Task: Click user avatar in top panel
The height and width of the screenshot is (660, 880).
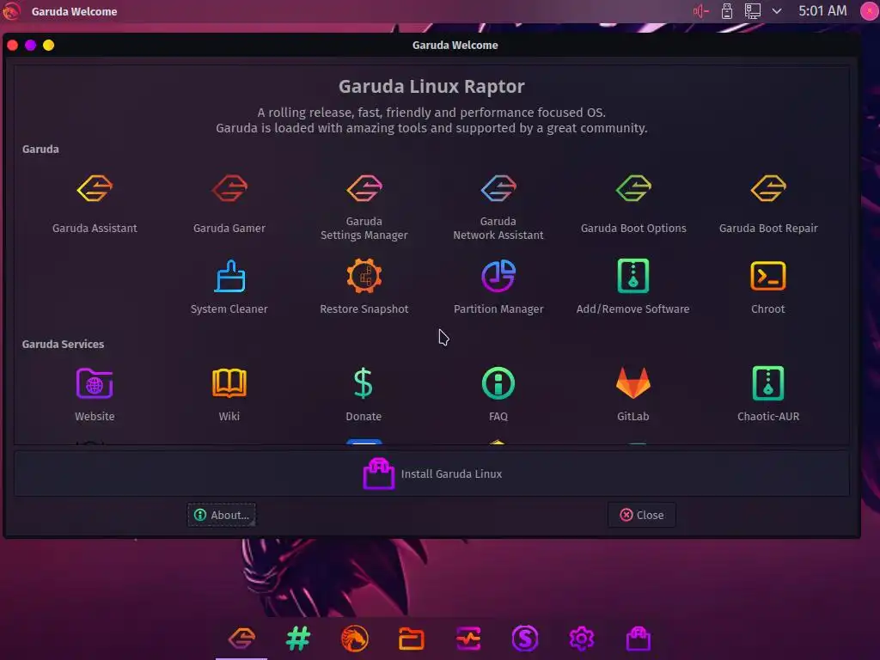Action: (870, 11)
